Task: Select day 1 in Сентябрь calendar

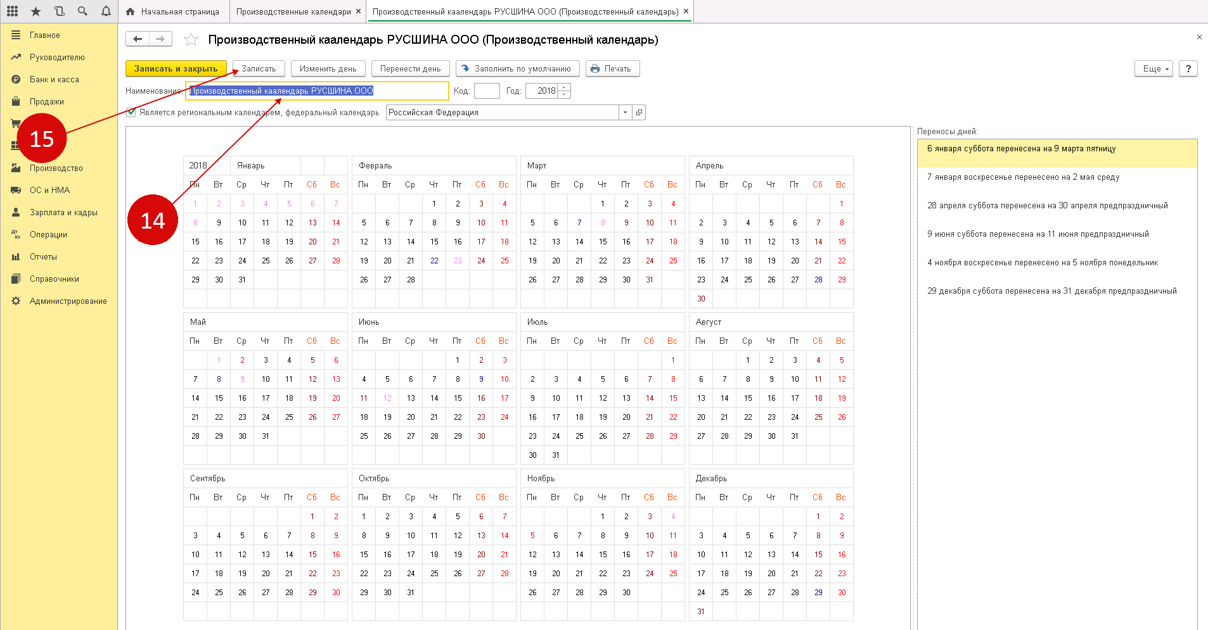Action: click(x=312, y=517)
